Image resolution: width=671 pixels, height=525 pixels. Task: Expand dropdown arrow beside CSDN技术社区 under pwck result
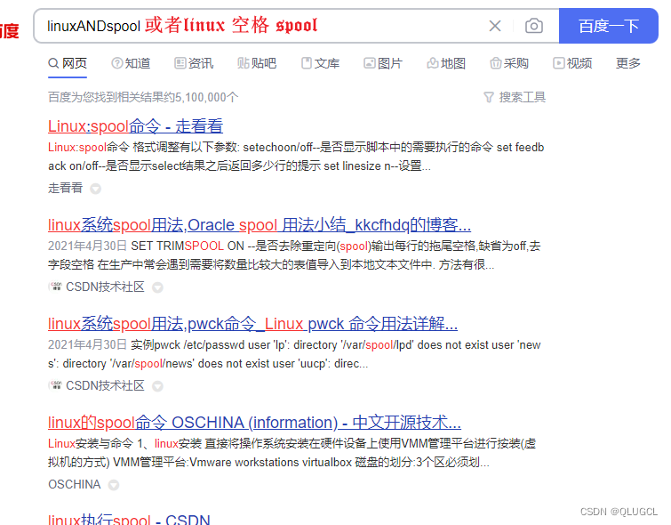(157, 386)
